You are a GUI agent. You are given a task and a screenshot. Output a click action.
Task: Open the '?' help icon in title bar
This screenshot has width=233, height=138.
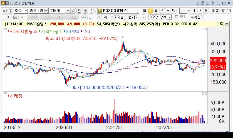coord(7,3)
